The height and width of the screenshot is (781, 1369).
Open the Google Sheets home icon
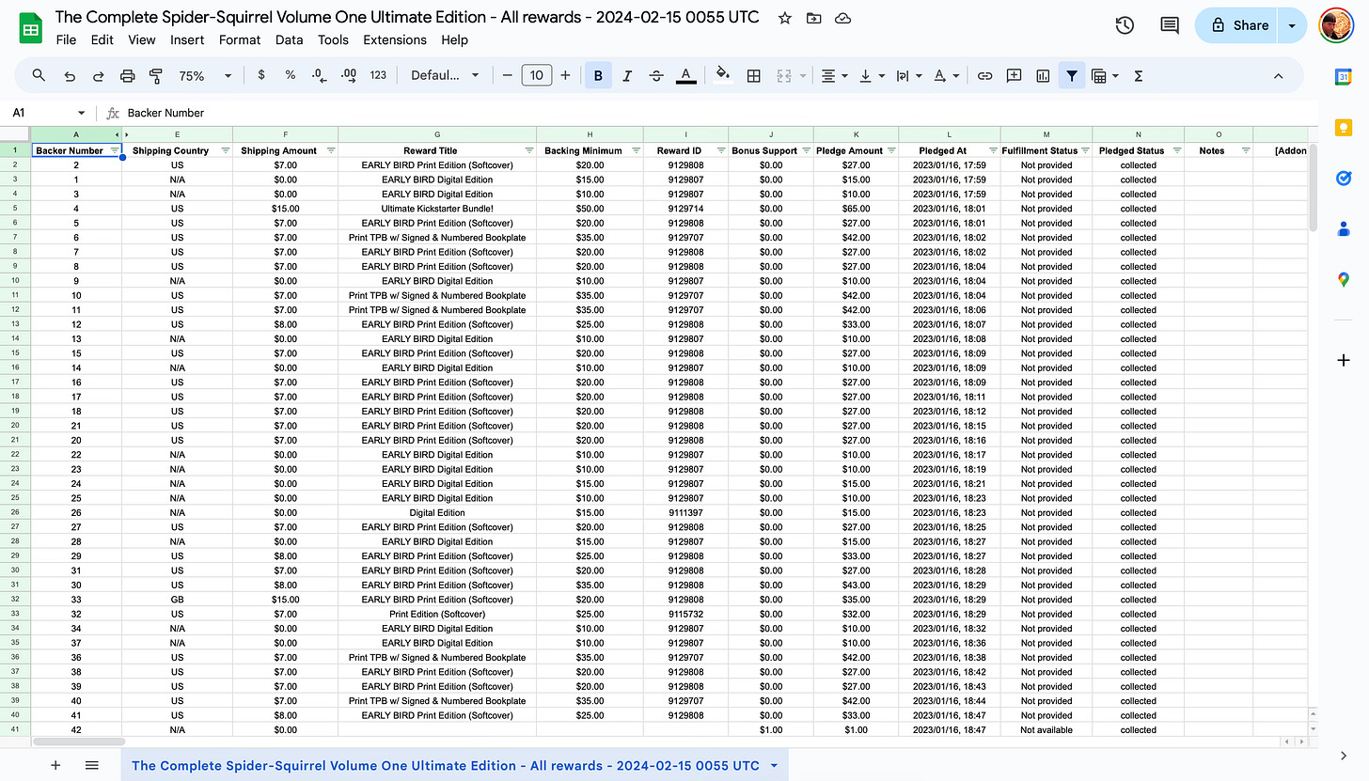pos(30,28)
